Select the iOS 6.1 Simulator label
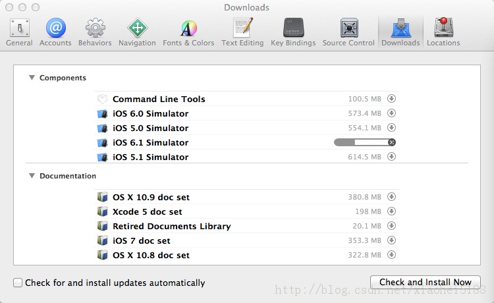This screenshot has width=494, height=303. 151,142
